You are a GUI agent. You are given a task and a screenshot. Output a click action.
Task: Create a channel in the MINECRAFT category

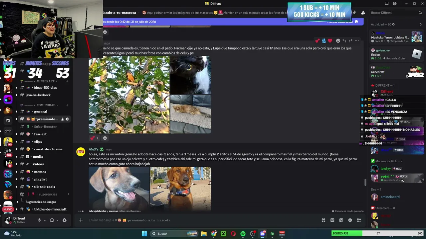tap(67, 81)
